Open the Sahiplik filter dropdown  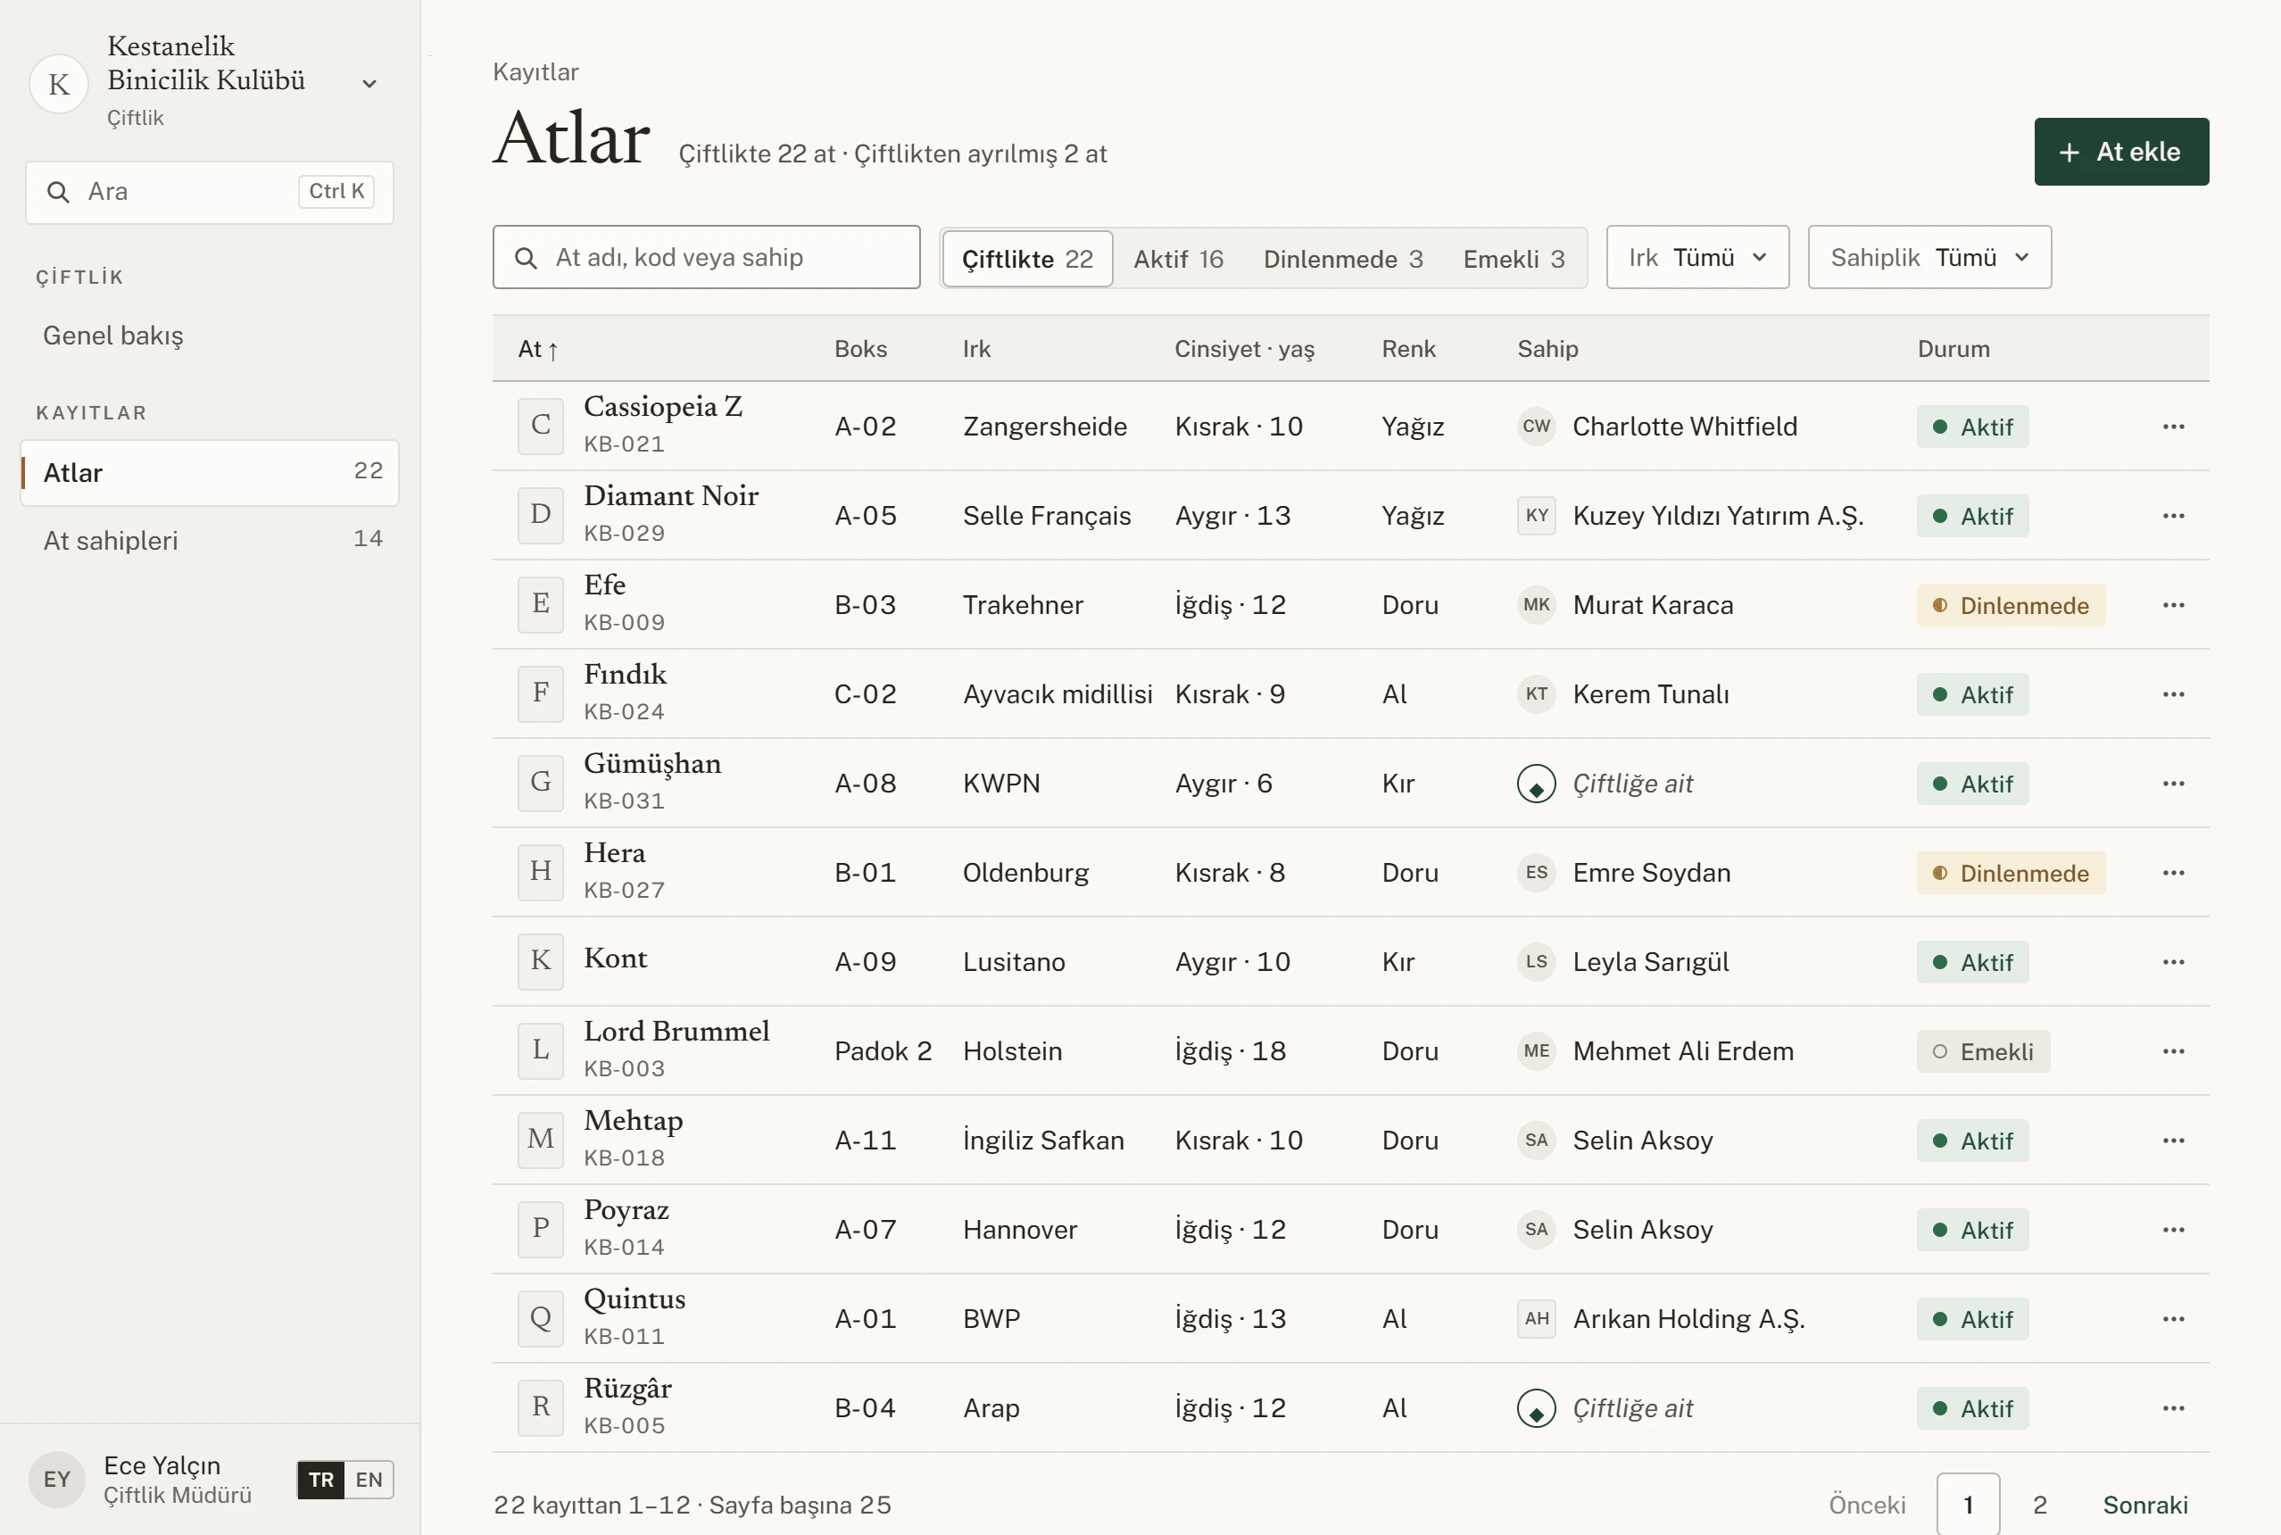[x=1928, y=257]
